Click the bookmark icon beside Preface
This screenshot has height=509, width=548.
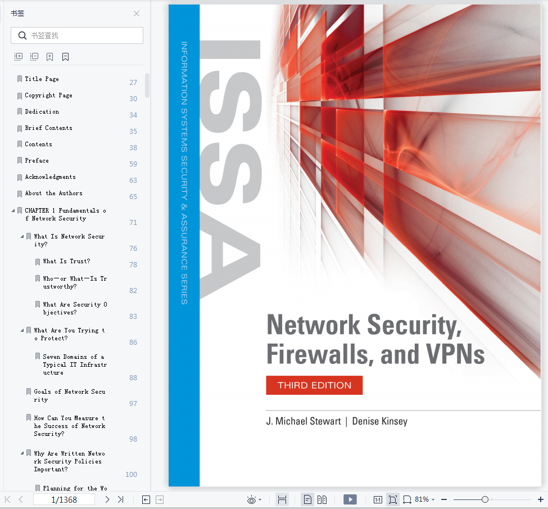click(20, 160)
